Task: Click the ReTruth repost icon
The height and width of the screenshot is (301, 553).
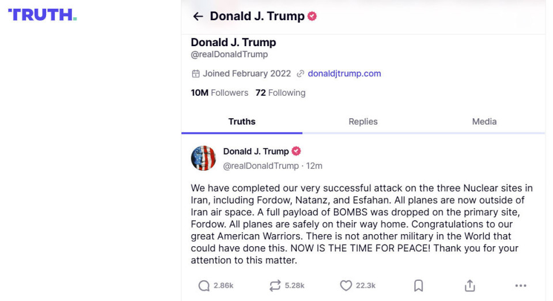Action: pos(275,285)
